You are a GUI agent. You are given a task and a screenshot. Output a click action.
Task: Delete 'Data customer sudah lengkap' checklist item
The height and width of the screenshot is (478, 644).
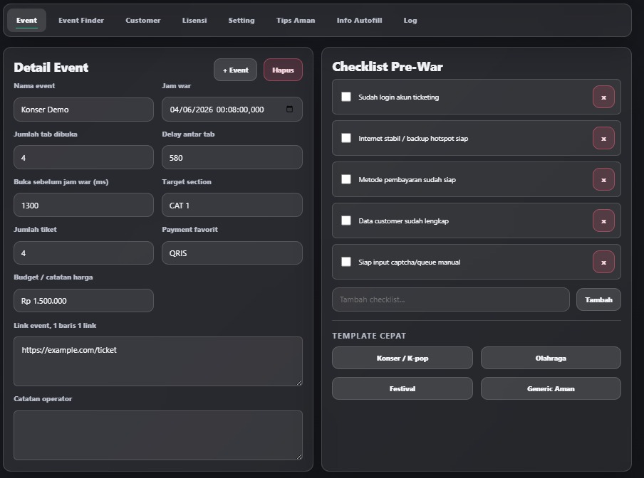pos(603,221)
